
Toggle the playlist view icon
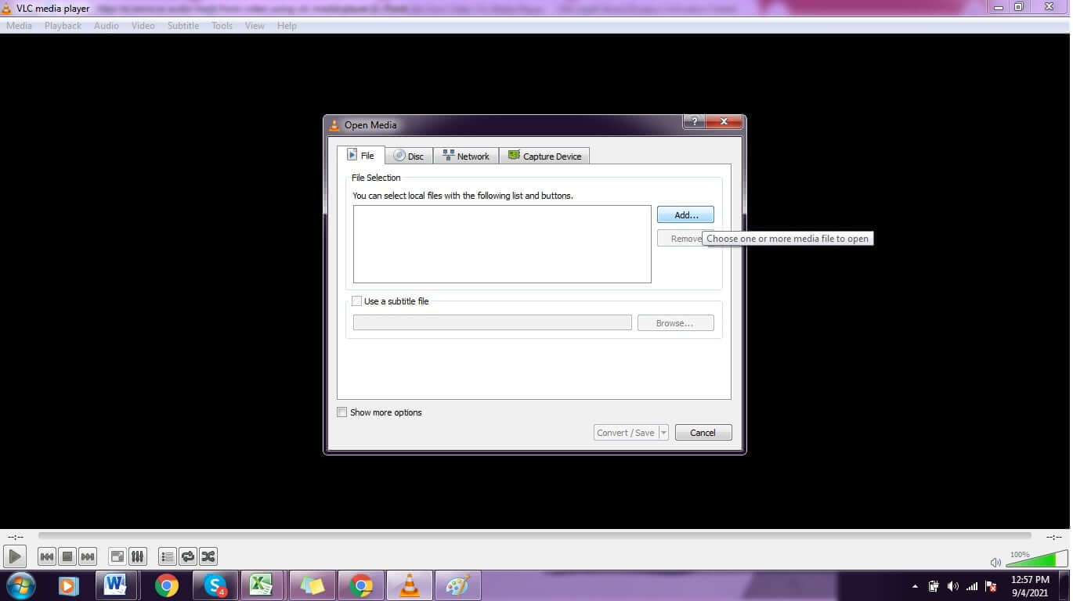(167, 556)
